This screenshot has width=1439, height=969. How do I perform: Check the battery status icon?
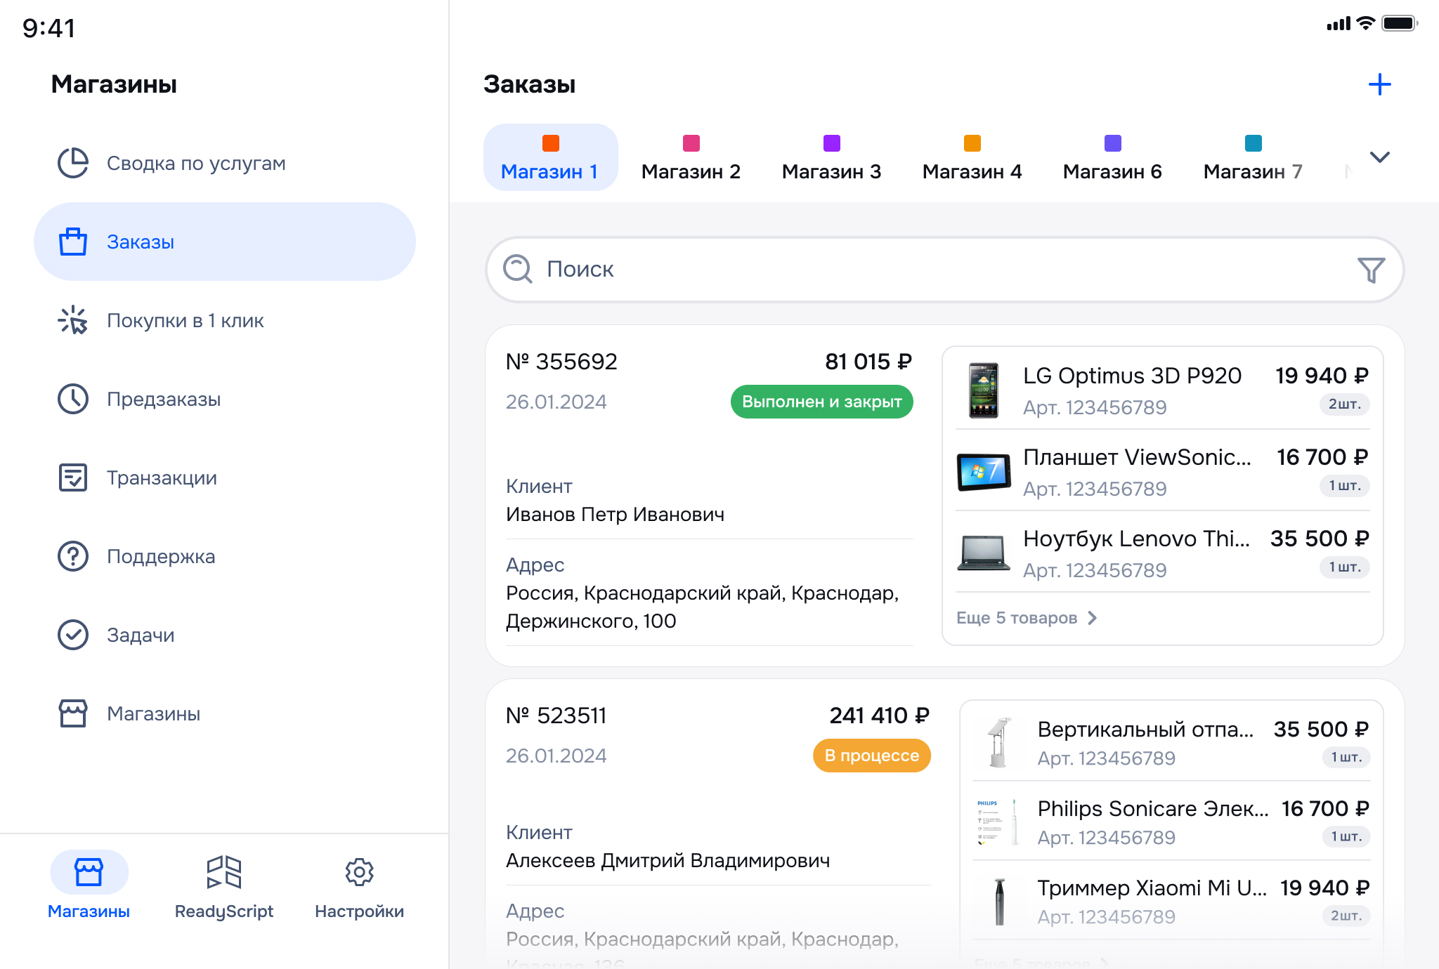coord(1400,23)
